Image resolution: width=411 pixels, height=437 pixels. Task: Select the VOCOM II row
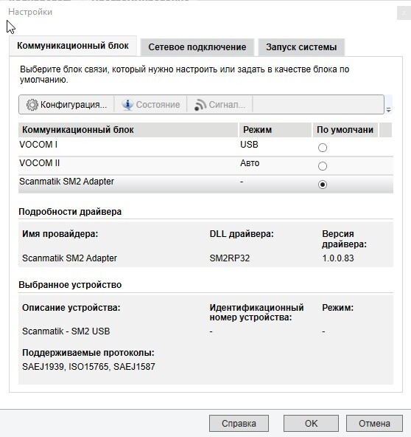click(205, 165)
